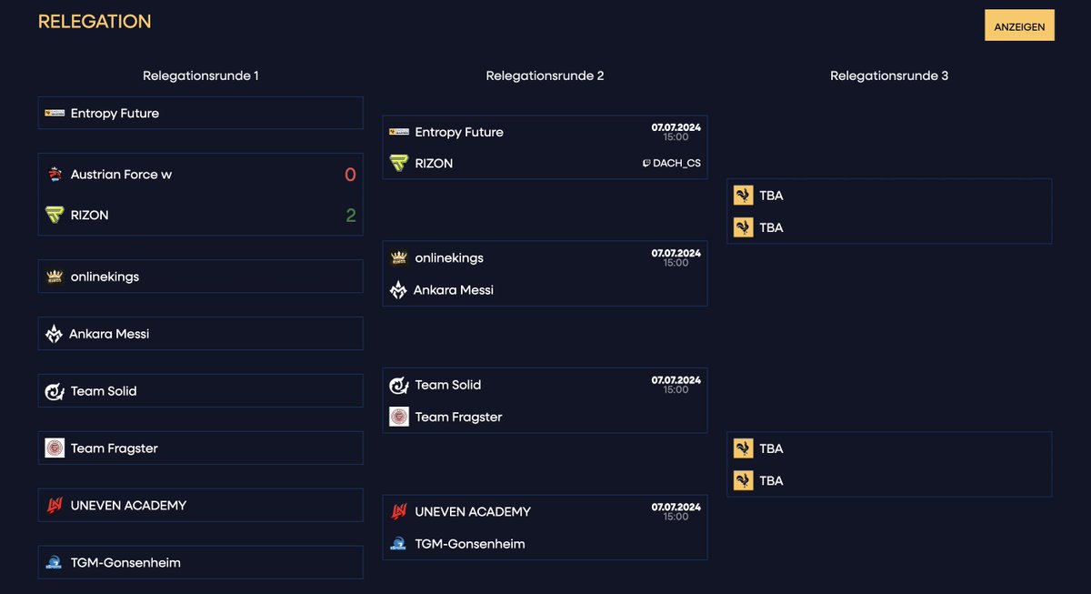Screen dimensions: 1091x594
Task: Select onlinekings name in Relegationsrunde 2
Action: coord(449,258)
